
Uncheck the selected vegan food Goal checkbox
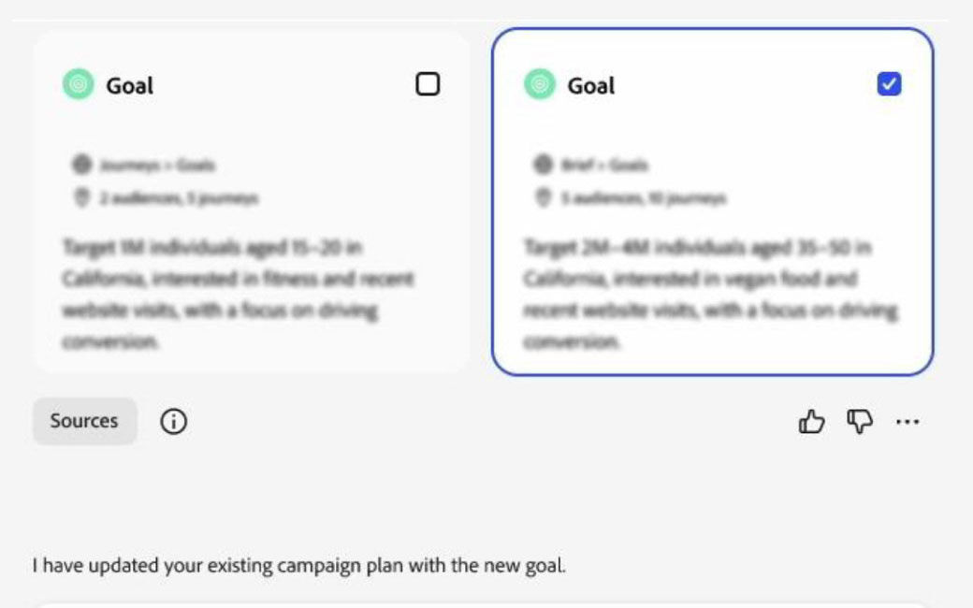click(x=889, y=85)
